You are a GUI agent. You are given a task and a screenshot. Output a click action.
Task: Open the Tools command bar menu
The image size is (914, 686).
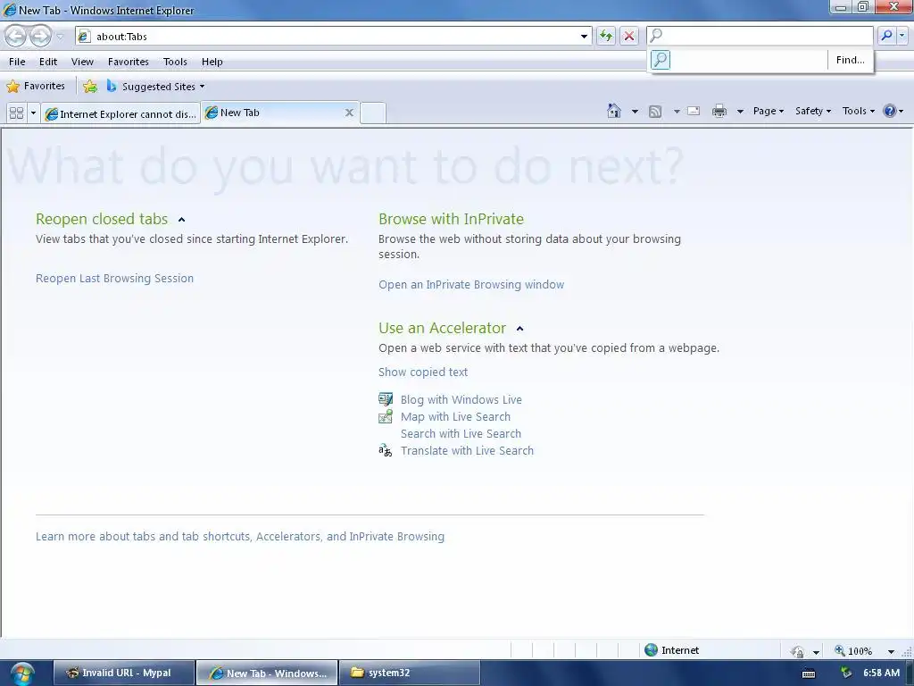point(859,111)
